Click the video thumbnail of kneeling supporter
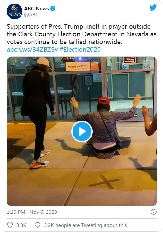 82,131
